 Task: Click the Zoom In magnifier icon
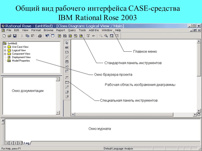coord(101,36)
